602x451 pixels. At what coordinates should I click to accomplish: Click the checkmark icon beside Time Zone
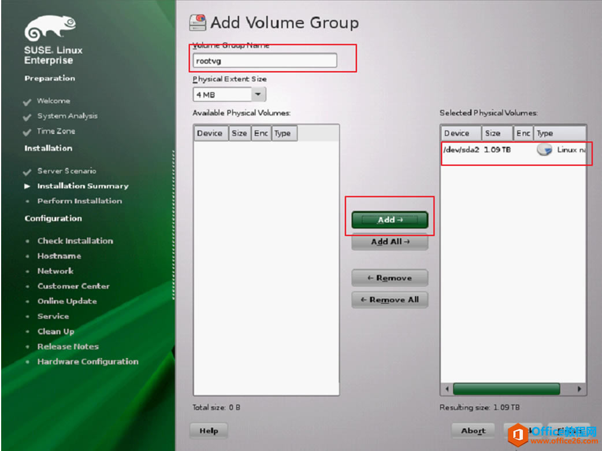27,132
